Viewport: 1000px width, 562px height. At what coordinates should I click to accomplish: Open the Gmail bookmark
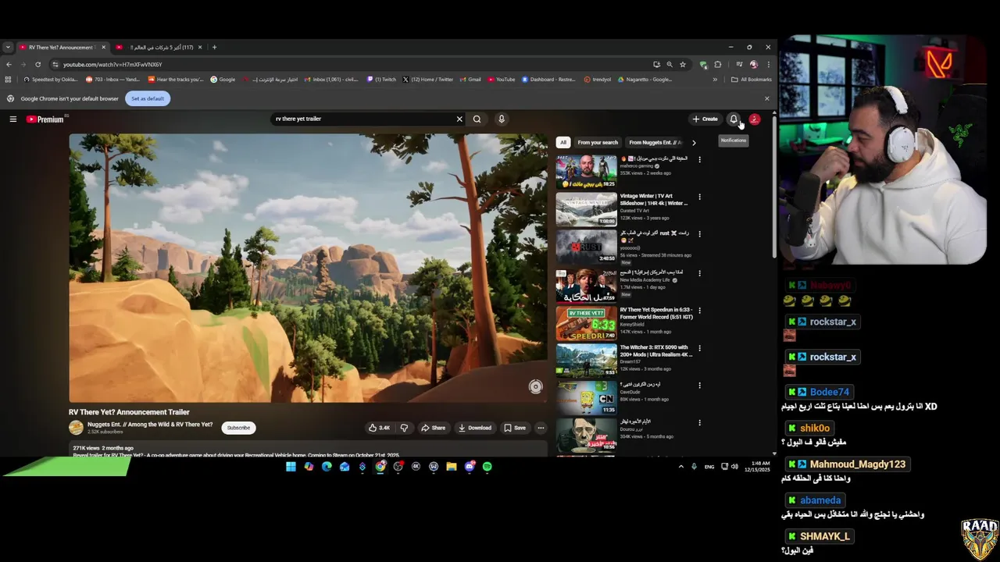click(x=469, y=79)
